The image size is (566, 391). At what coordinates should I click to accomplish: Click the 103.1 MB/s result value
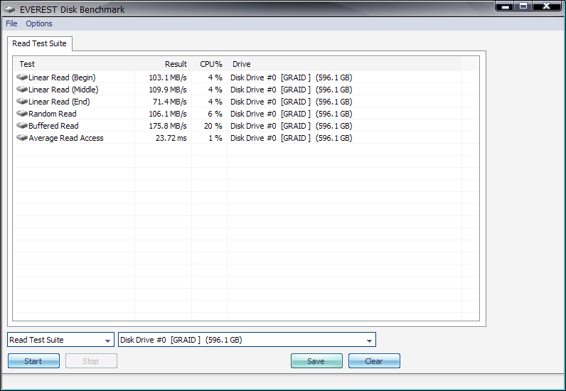coord(168,77)
